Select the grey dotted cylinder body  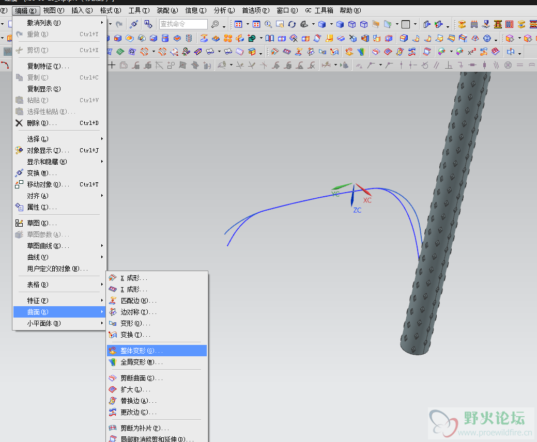pyautogui.click(x=445, y=212)
